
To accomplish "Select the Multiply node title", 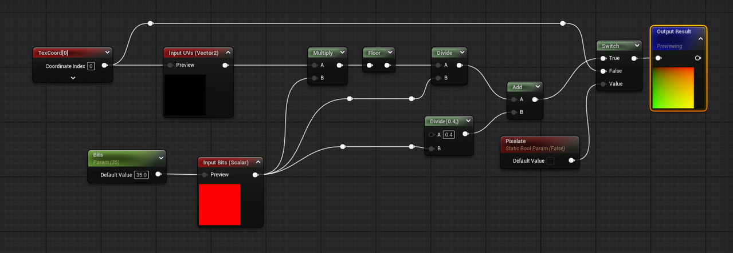I will [323, 53].
